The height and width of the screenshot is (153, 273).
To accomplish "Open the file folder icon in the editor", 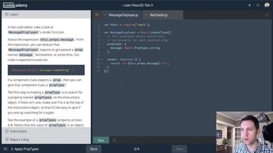I will tap(97, 15).
